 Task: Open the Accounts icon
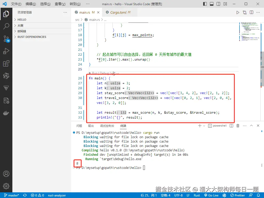pyautogui.click(x=6, y=174)
